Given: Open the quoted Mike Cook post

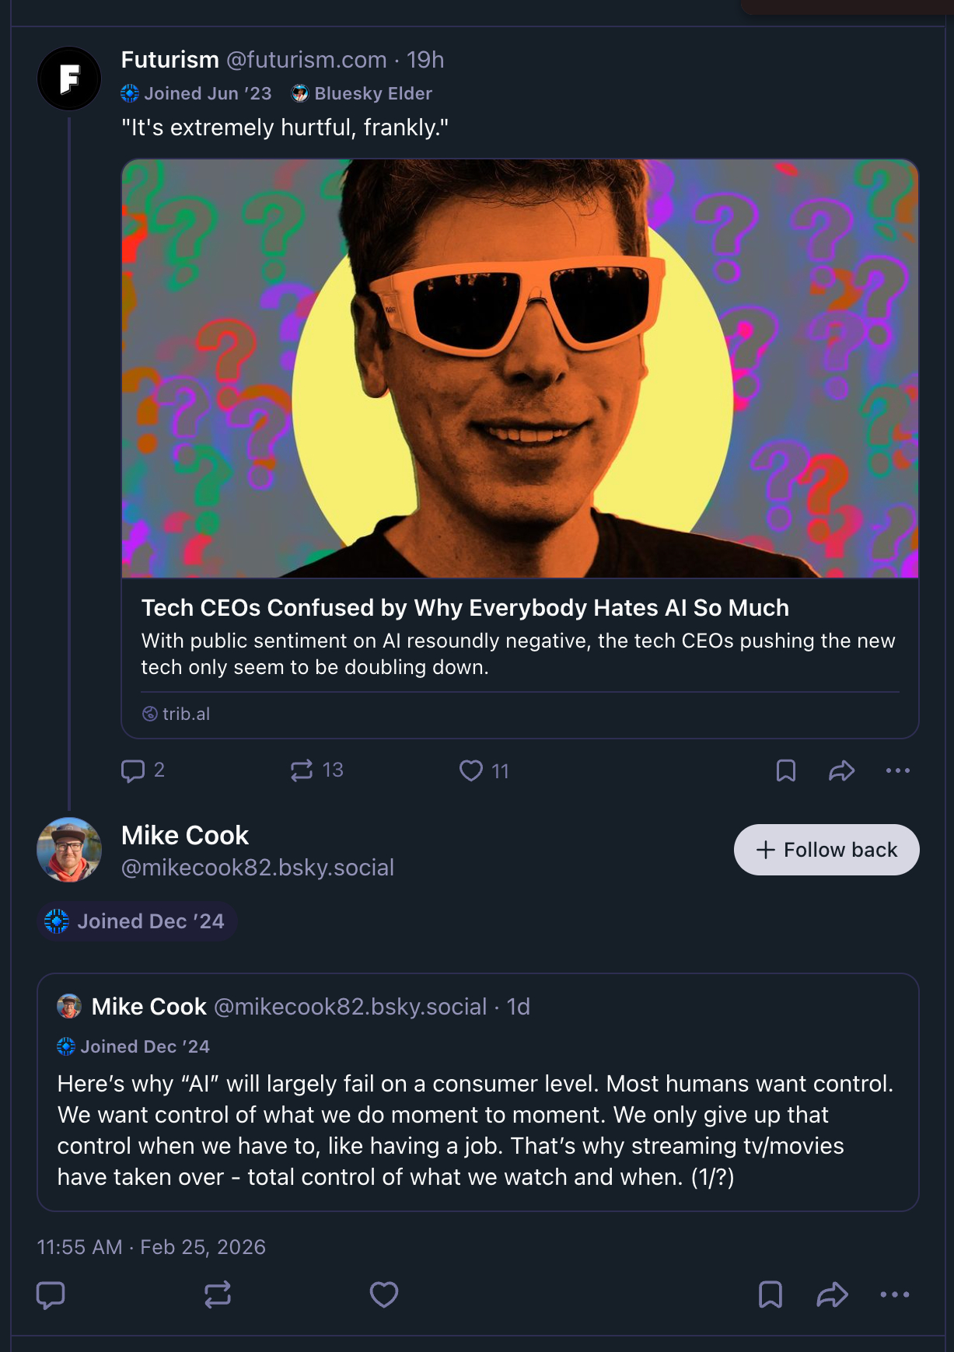Looking at the screenshot, I should [477, 1130].
